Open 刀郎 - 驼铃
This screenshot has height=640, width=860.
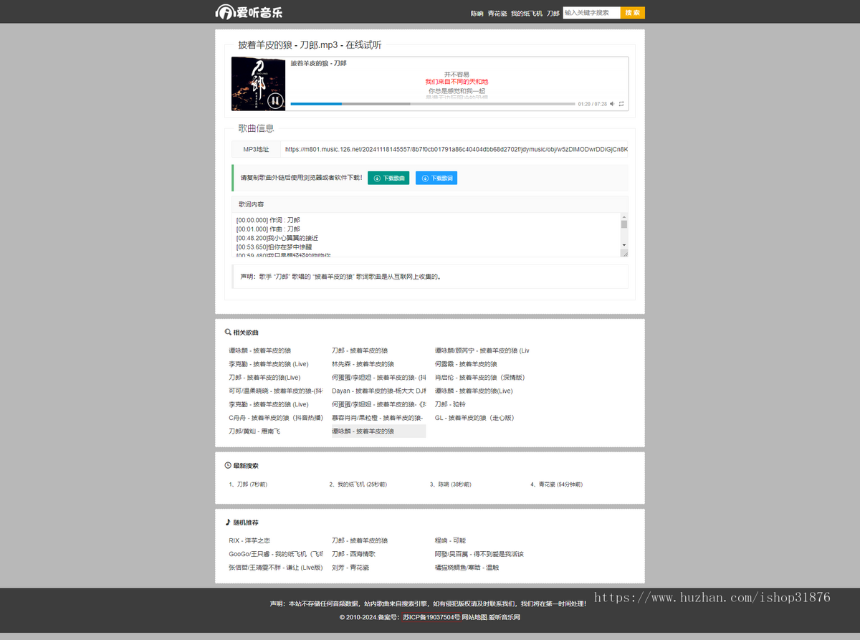[451, 404]
